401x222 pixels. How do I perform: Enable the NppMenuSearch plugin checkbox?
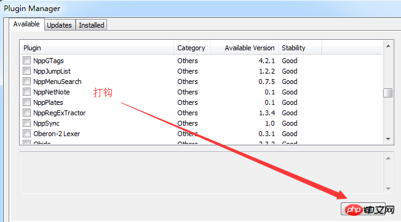(x=26, y=82)
